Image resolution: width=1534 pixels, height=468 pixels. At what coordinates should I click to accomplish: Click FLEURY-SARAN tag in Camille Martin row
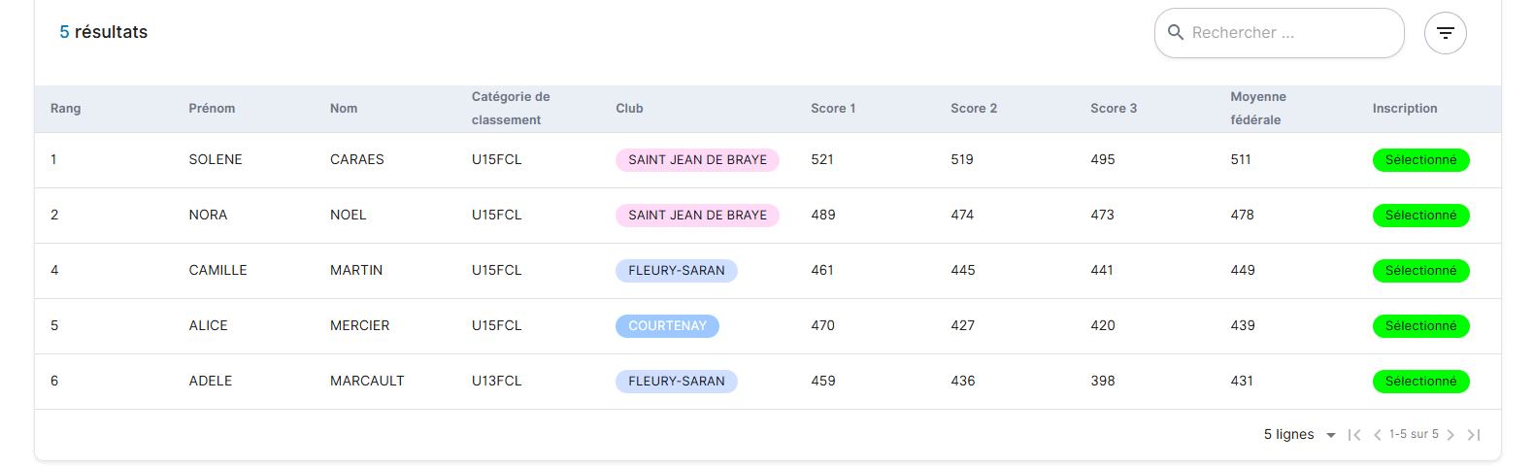(x=676, y=271)
